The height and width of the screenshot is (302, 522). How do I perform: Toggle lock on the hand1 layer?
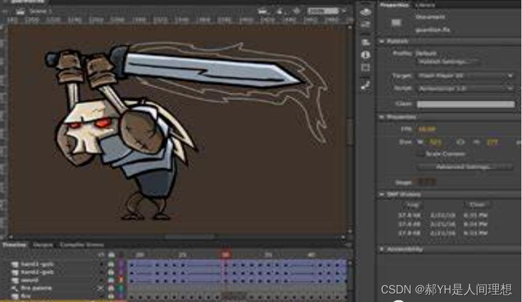click(x=111, y=264)
